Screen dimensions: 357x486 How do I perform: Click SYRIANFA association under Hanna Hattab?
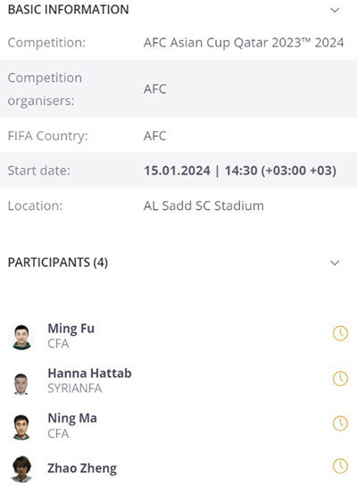75,389
